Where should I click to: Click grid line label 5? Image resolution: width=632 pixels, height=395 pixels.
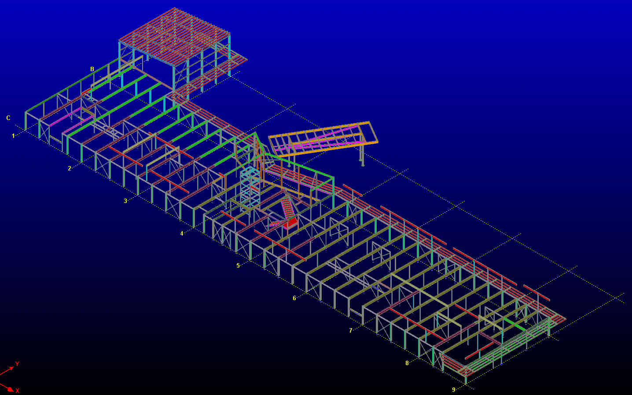pyautogui.click(x=238, y=265)
